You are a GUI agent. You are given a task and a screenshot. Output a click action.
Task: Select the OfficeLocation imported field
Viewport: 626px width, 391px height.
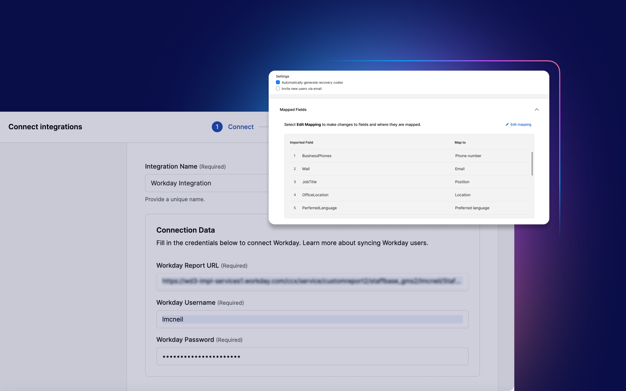(x=315, y=195)
